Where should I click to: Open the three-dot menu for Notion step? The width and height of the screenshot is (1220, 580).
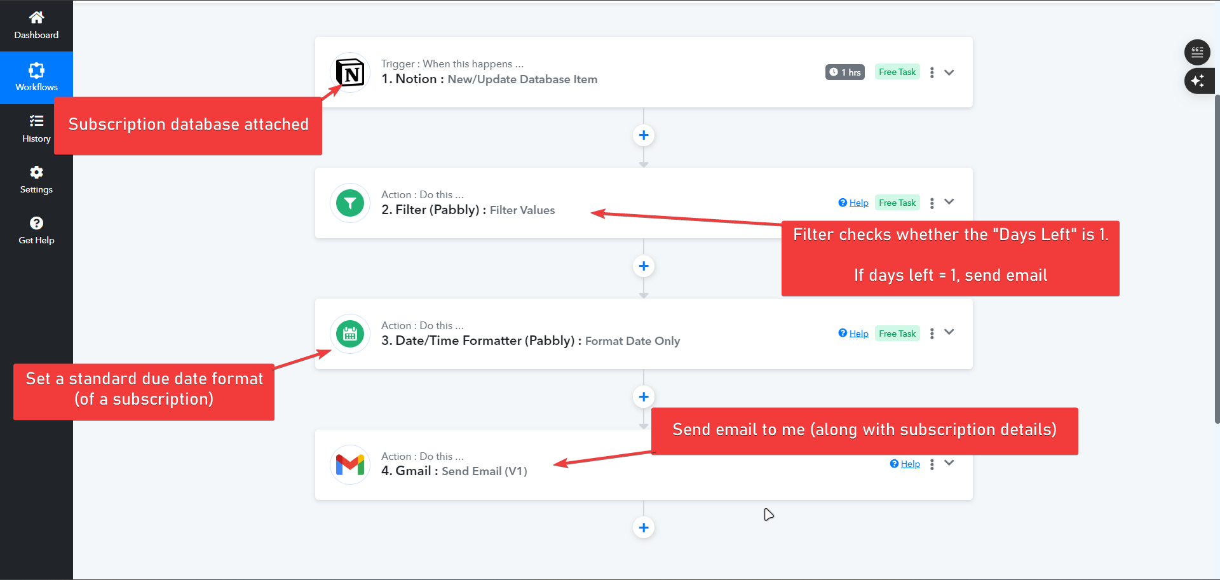tap(932, 72)
